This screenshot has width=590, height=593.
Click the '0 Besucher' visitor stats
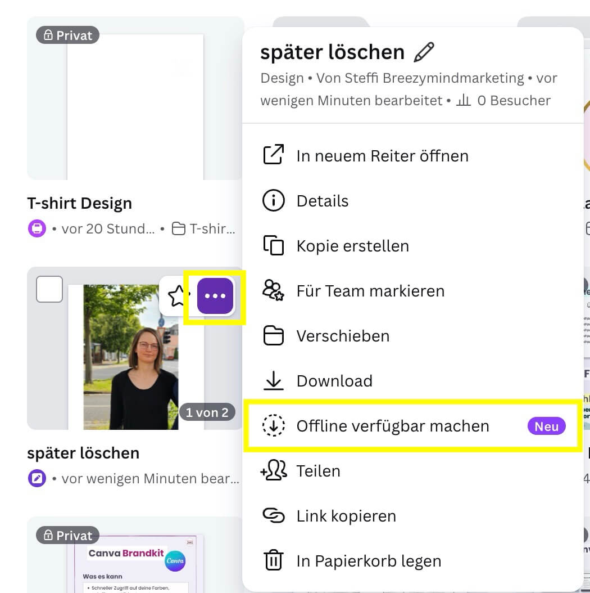[x=503, y=101]
